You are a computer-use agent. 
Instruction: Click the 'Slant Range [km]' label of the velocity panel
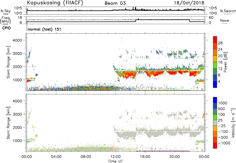pyautogui.click(x=8, y=123)
